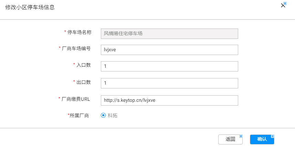Focus the 厂商车场编号 input containing lvjxve

pos(169,50)
